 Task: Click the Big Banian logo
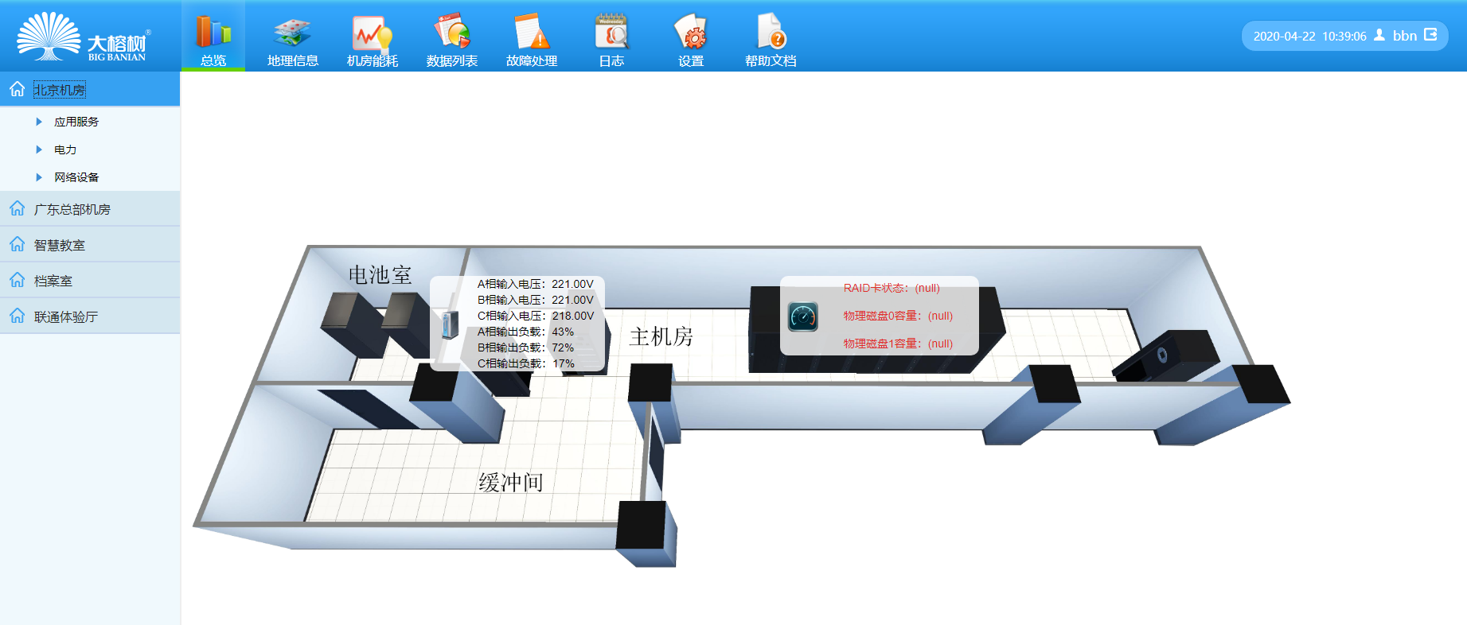tap(83, 37)
